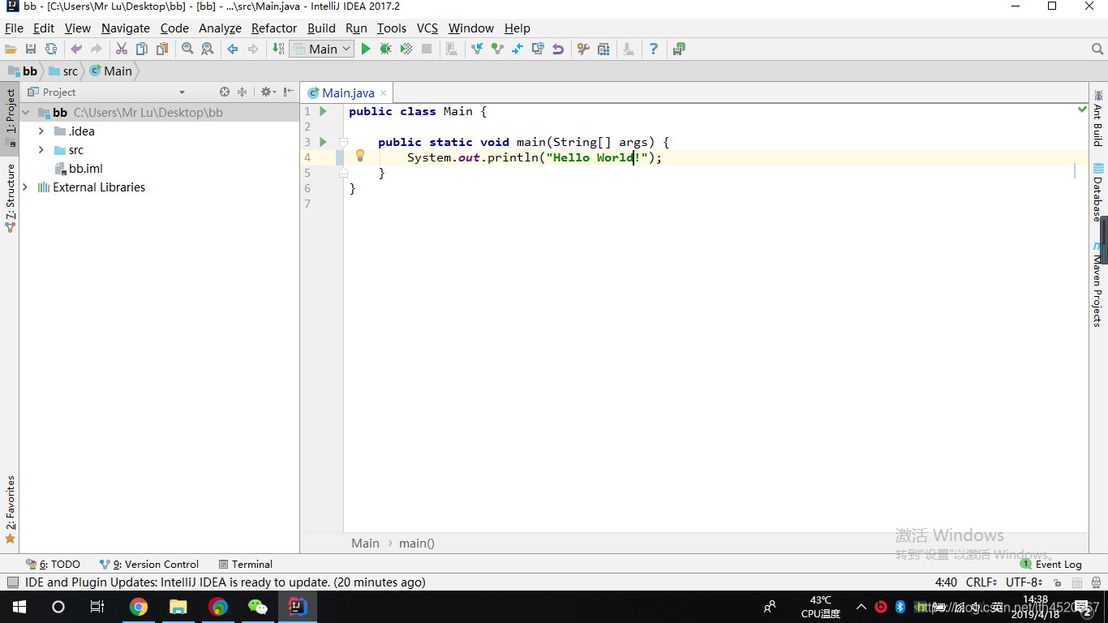
Task: Click the Hide Project panel icon
Action: [x=288, y=92]
